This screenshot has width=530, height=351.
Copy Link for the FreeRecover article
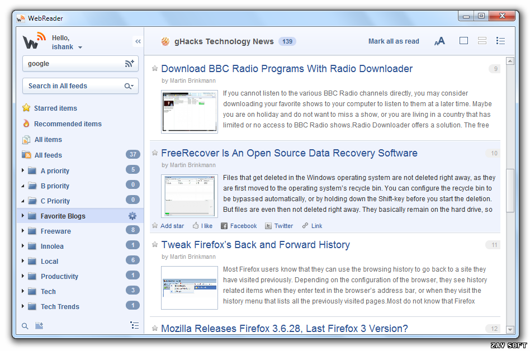(x=312, y=226)
